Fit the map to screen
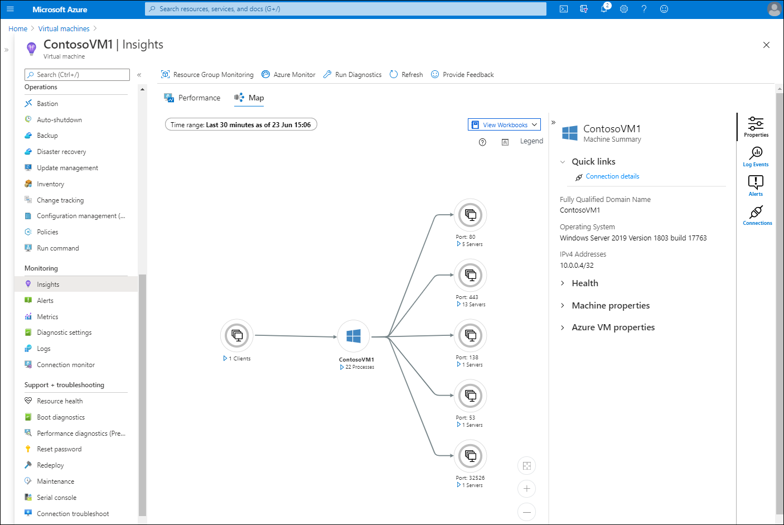Viewport: 784px width, 525px height. [x=527, y=466]
